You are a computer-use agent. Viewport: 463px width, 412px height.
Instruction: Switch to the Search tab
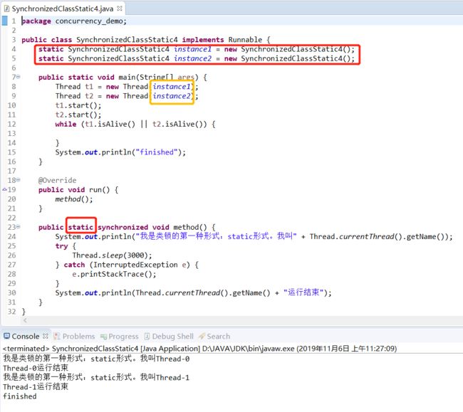point(218,336)
